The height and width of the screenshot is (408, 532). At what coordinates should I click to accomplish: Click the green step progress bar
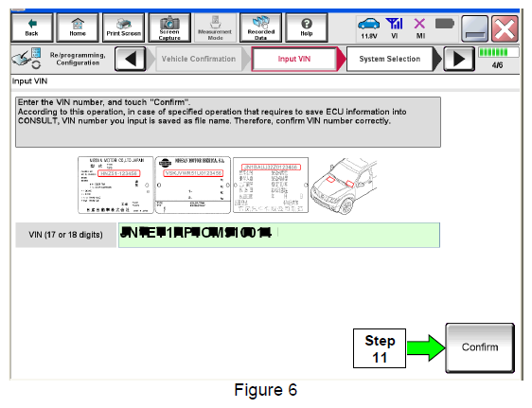[498, 52]
